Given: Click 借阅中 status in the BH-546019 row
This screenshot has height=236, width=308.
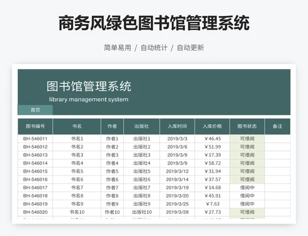Looking at the screenshot, I should point(247,204).
